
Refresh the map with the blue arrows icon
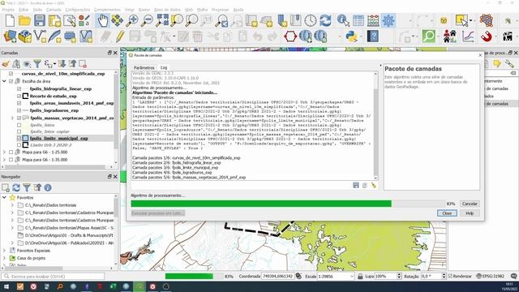[x=325, y=21]
